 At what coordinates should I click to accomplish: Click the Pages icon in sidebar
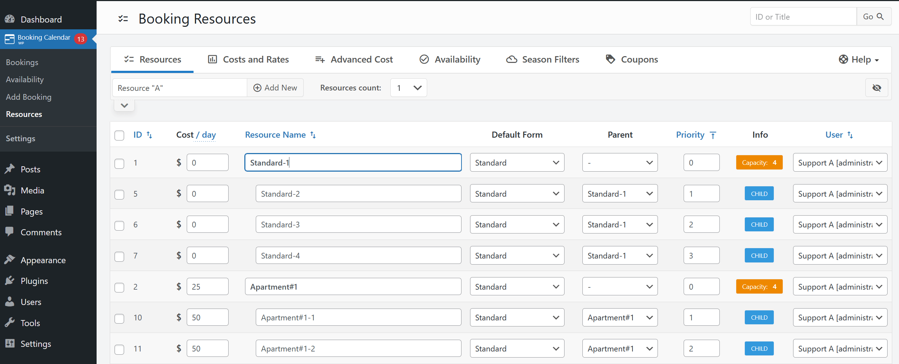10,211
